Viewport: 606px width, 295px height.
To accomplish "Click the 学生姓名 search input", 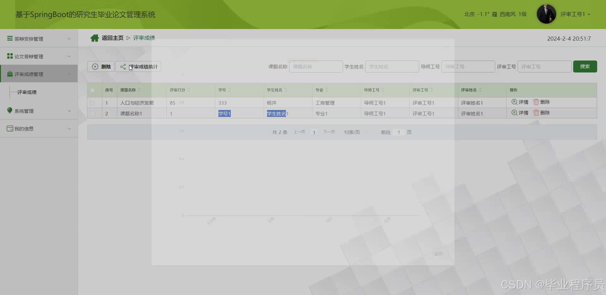I will (x=392, y=67).
